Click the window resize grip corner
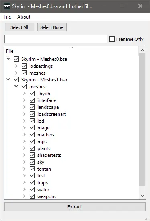This screenshot has width=150, height=221. click(147, 218)
